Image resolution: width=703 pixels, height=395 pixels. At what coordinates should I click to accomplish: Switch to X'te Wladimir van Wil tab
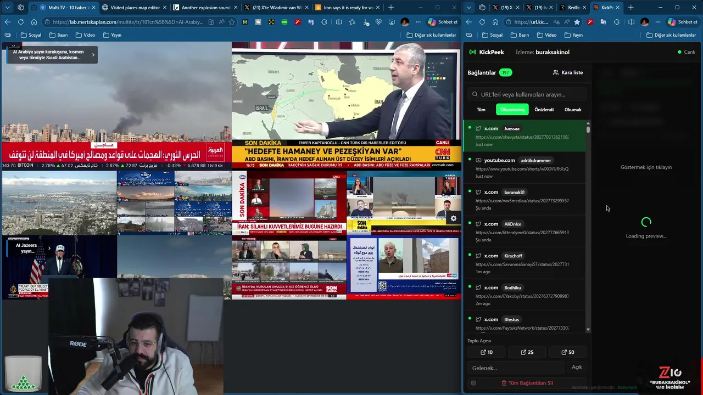[x=276, y=8]
